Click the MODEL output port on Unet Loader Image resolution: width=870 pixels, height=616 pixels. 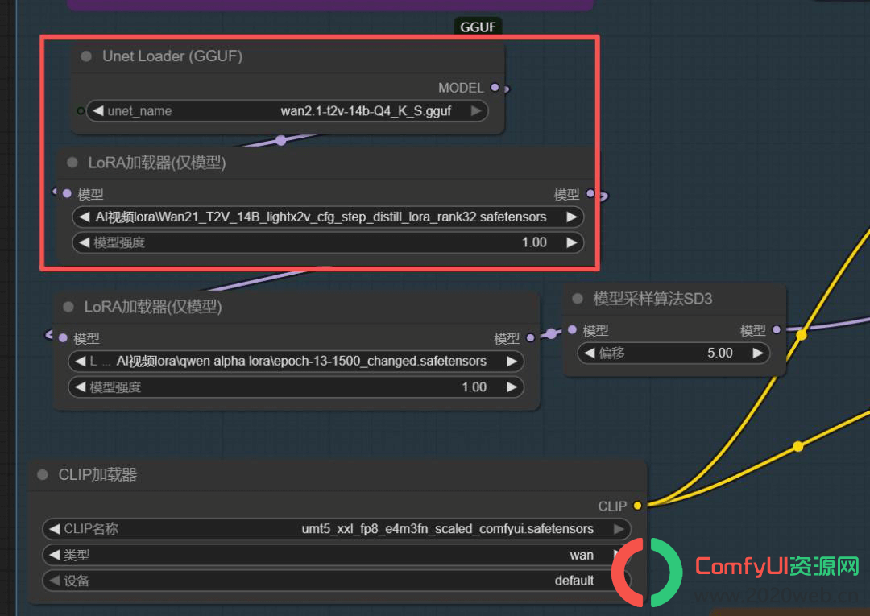click(x=495, y=88)
